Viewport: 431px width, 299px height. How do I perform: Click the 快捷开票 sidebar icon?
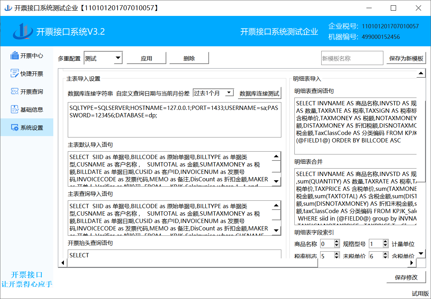(14, 74)
